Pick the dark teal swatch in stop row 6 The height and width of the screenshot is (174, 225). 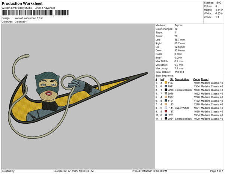(166, 100)
